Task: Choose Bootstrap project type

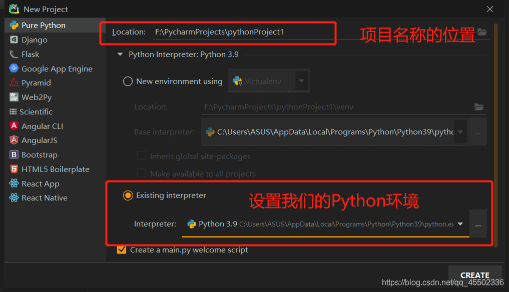Action: (x=55, y=155)
